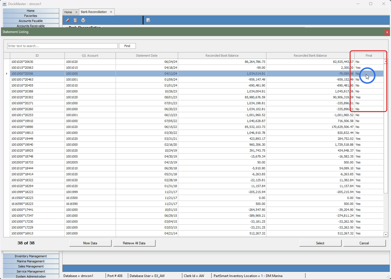Open Inventory Management module

(x=31, y=256)
